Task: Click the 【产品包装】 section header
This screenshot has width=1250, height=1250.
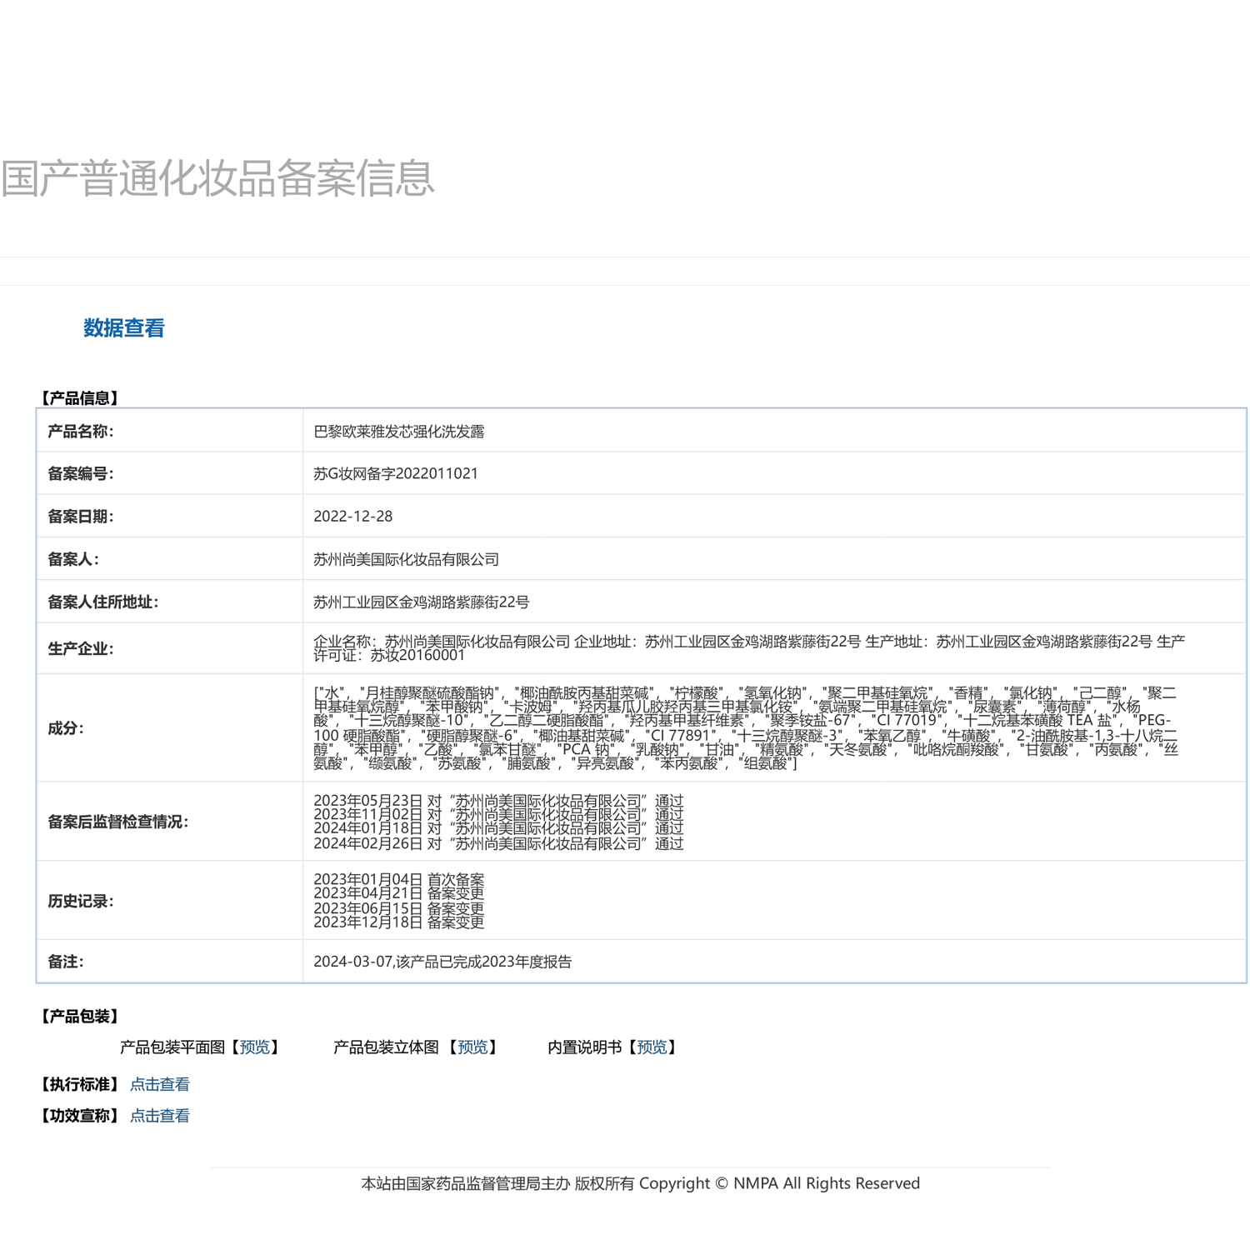Action: (79, 1016)
